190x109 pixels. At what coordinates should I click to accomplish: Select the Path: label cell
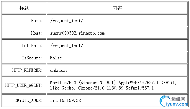tap(24, 20)
